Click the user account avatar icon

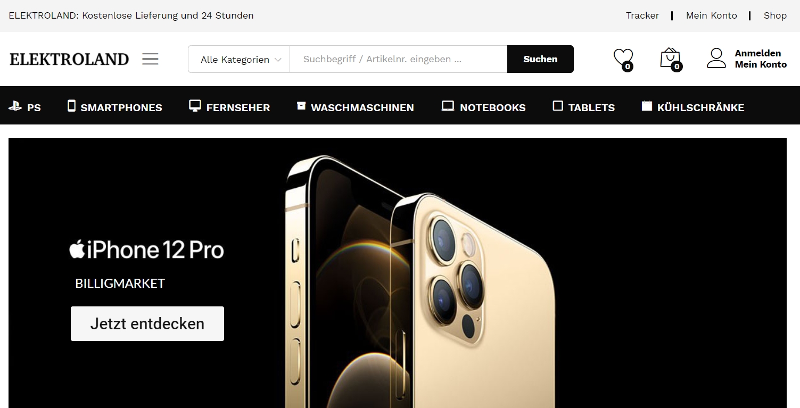pos(716,59)
